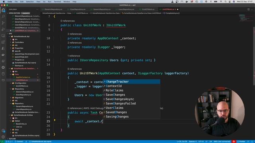Click '0 references' CodeLens above UnitOfWork class
Image resolution: width=255 pixels, height=143 pixels.
point(67,21)
